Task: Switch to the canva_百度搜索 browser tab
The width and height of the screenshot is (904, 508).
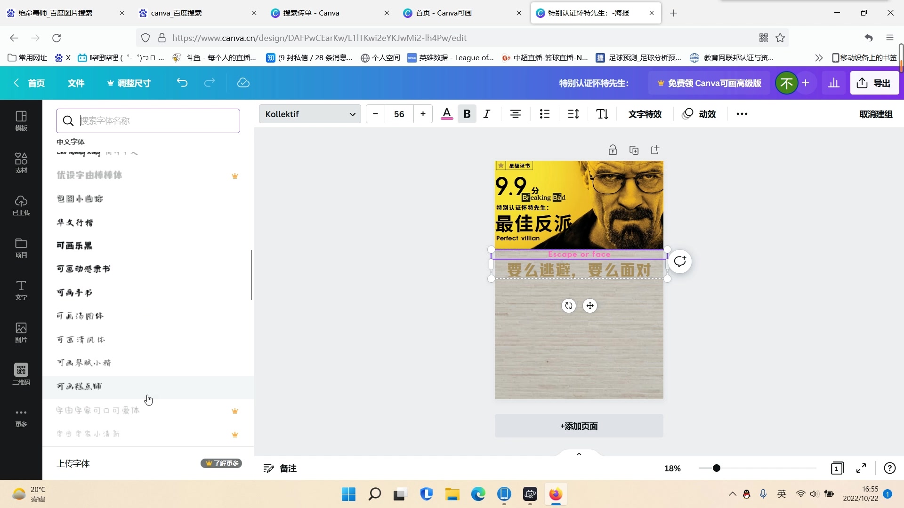Action: tap(198, 13)
